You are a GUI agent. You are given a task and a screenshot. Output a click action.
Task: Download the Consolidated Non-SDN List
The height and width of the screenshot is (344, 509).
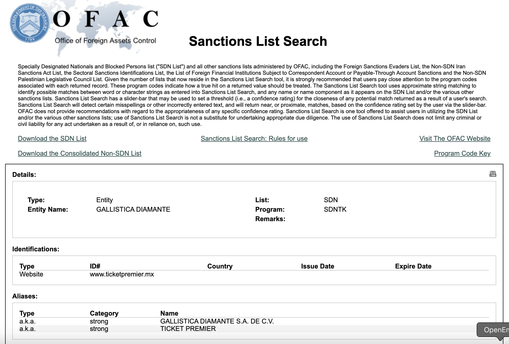(x=79, y=153)
